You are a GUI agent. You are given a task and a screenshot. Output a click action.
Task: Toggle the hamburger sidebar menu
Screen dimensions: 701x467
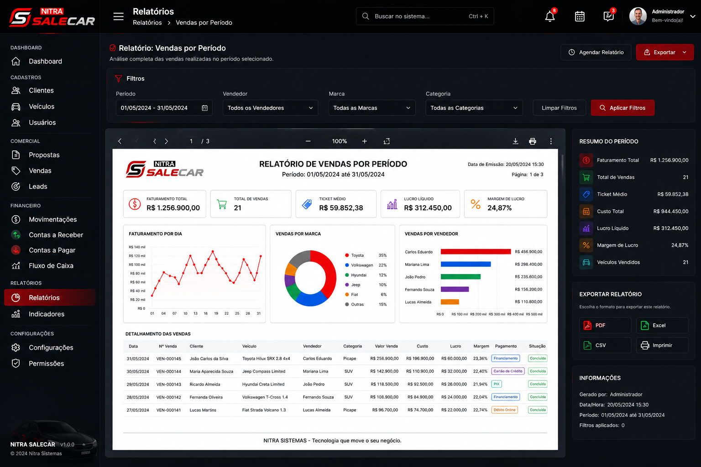point(119,16)
